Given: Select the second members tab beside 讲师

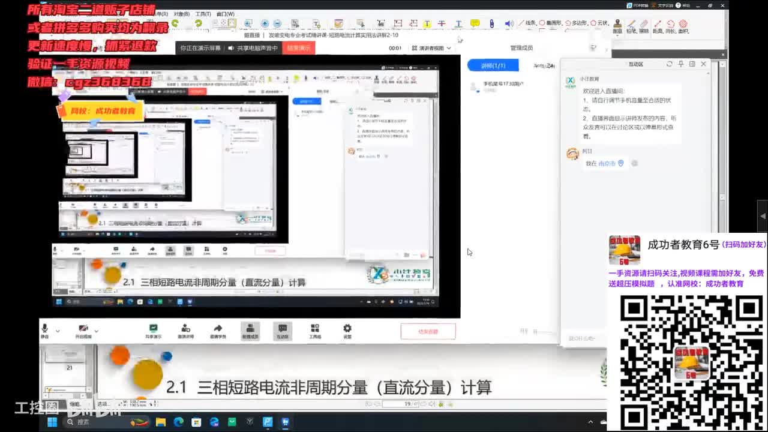Looking at the screenshot, I should pos(543,65).
